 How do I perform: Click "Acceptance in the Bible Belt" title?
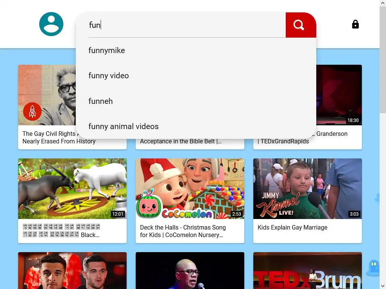pos(181,141)
